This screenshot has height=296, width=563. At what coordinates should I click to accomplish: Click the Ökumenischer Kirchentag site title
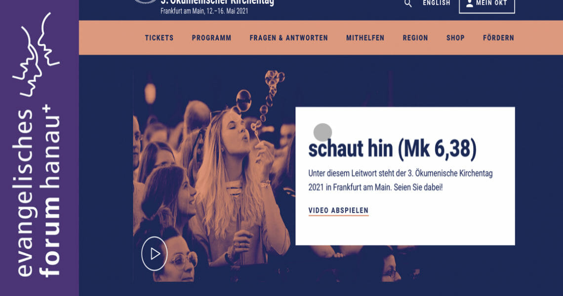(x=217, y=2)
